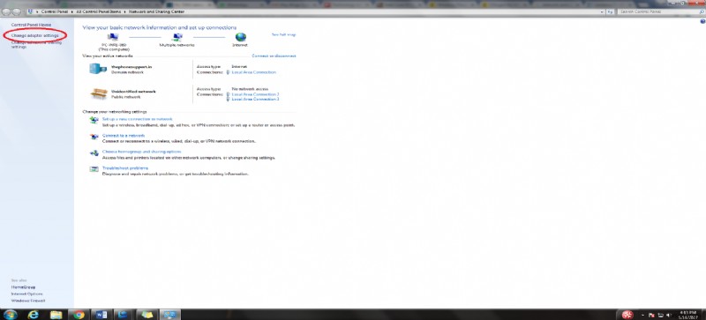Image resolution: width=706 pixels, height=320 pixels.
Task: Click the Troubleshoot problems icon
Action: [x=94, y=169]
